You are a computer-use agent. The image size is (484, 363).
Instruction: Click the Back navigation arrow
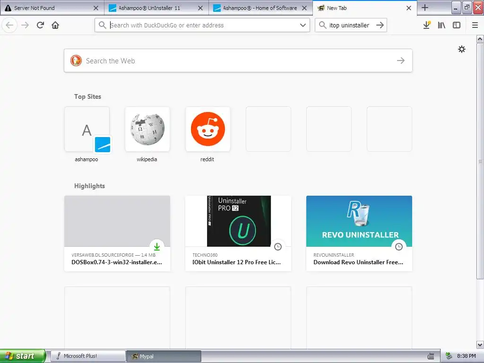pos(9,25)
